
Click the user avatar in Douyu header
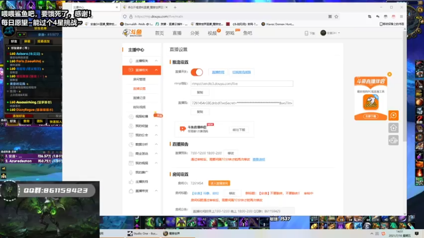click(x=323, y=33)
